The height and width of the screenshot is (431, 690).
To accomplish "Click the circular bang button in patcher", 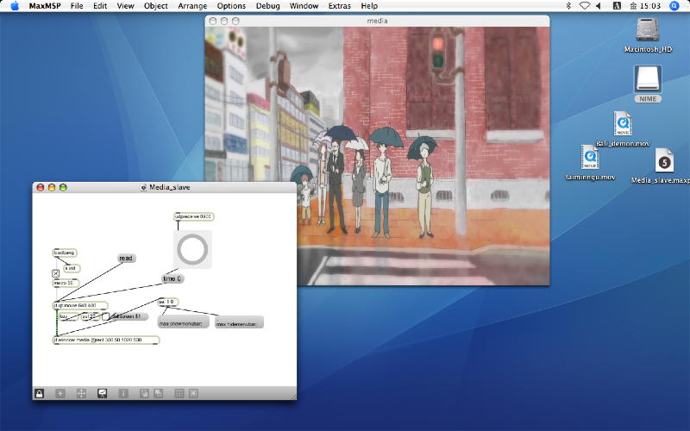I will coord(192,249).
